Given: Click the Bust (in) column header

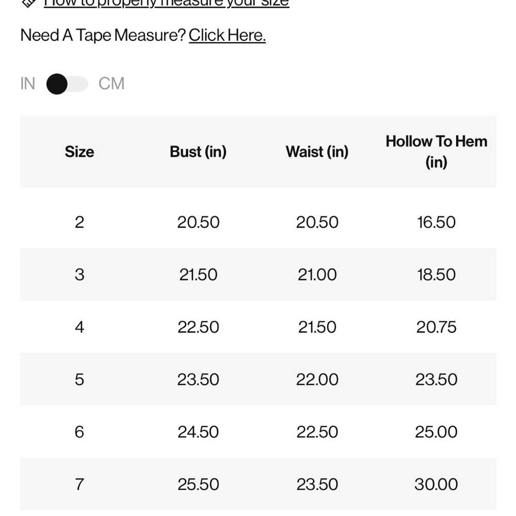Looking at the screenshot, I should [198, 152].
